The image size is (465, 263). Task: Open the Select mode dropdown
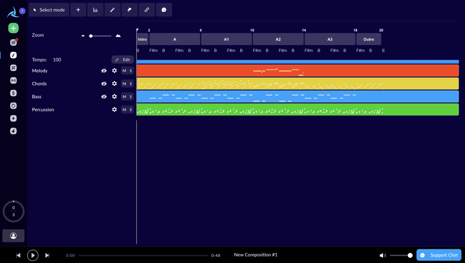point(49,10)
